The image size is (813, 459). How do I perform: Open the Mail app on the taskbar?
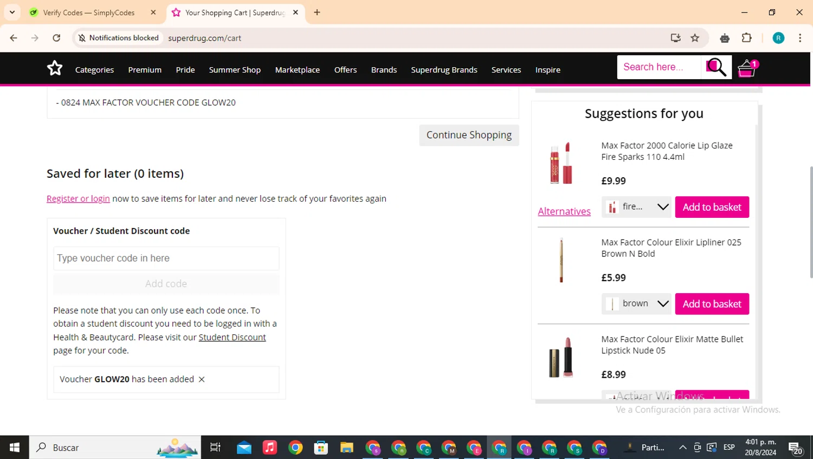tap(244, 448)
